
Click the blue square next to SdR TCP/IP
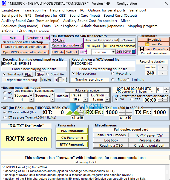click(134, 52)
